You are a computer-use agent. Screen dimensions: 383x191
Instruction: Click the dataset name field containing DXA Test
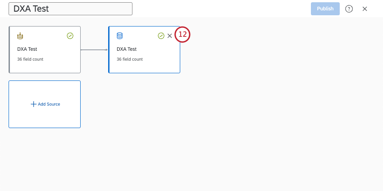(x=70, y=9)
